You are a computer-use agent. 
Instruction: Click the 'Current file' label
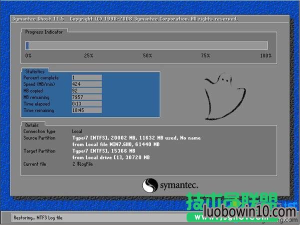35,164
